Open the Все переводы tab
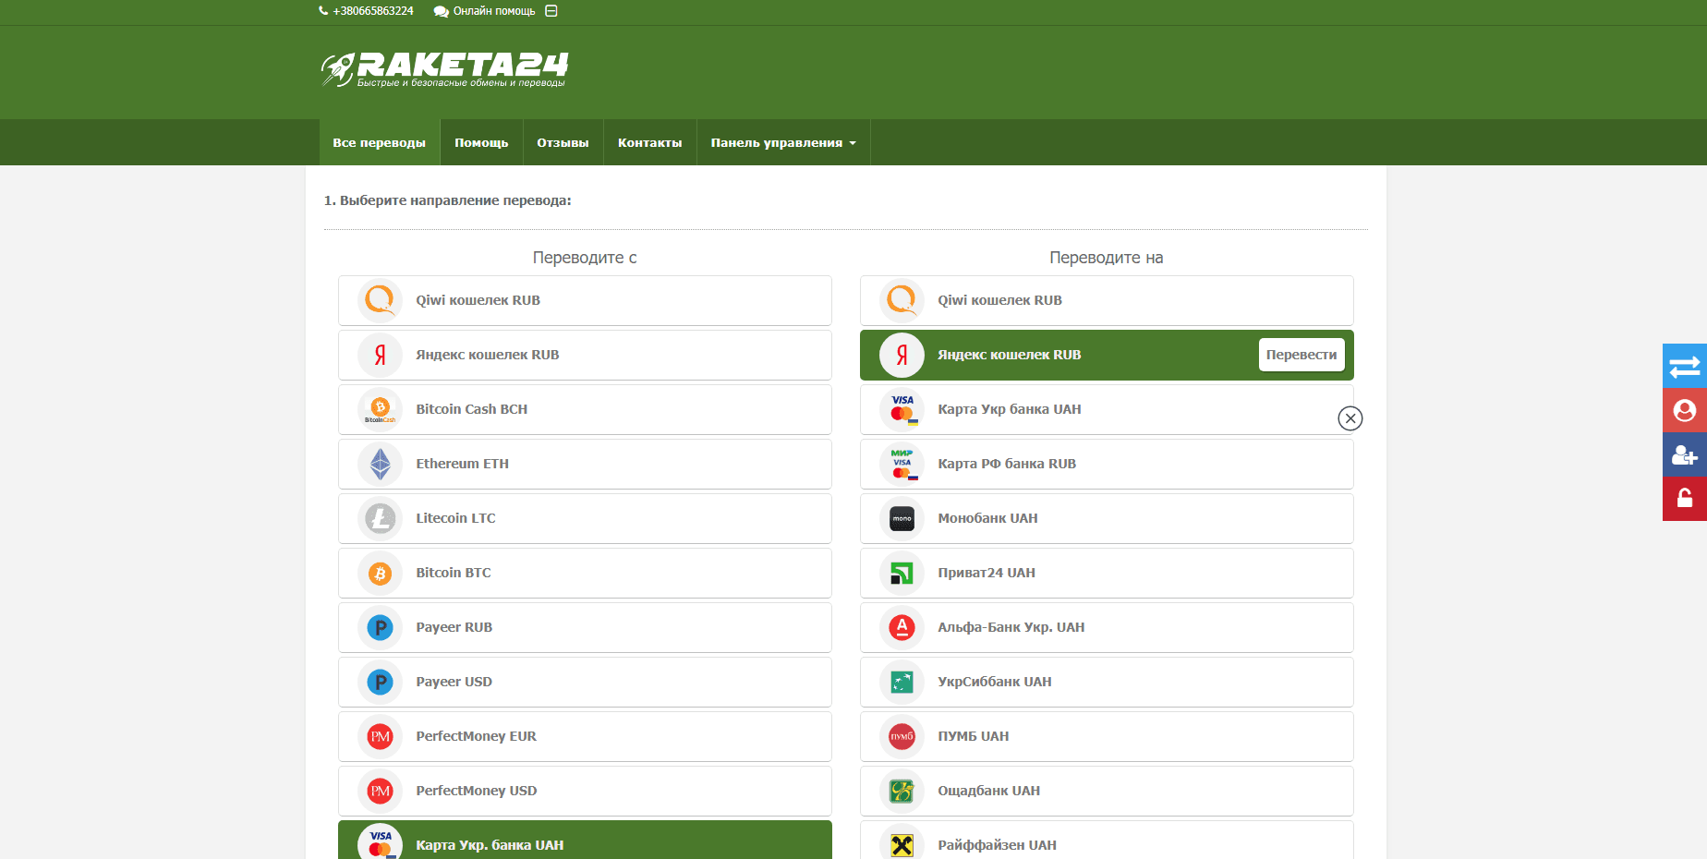The image size is (1707, 859). point(379,143)
